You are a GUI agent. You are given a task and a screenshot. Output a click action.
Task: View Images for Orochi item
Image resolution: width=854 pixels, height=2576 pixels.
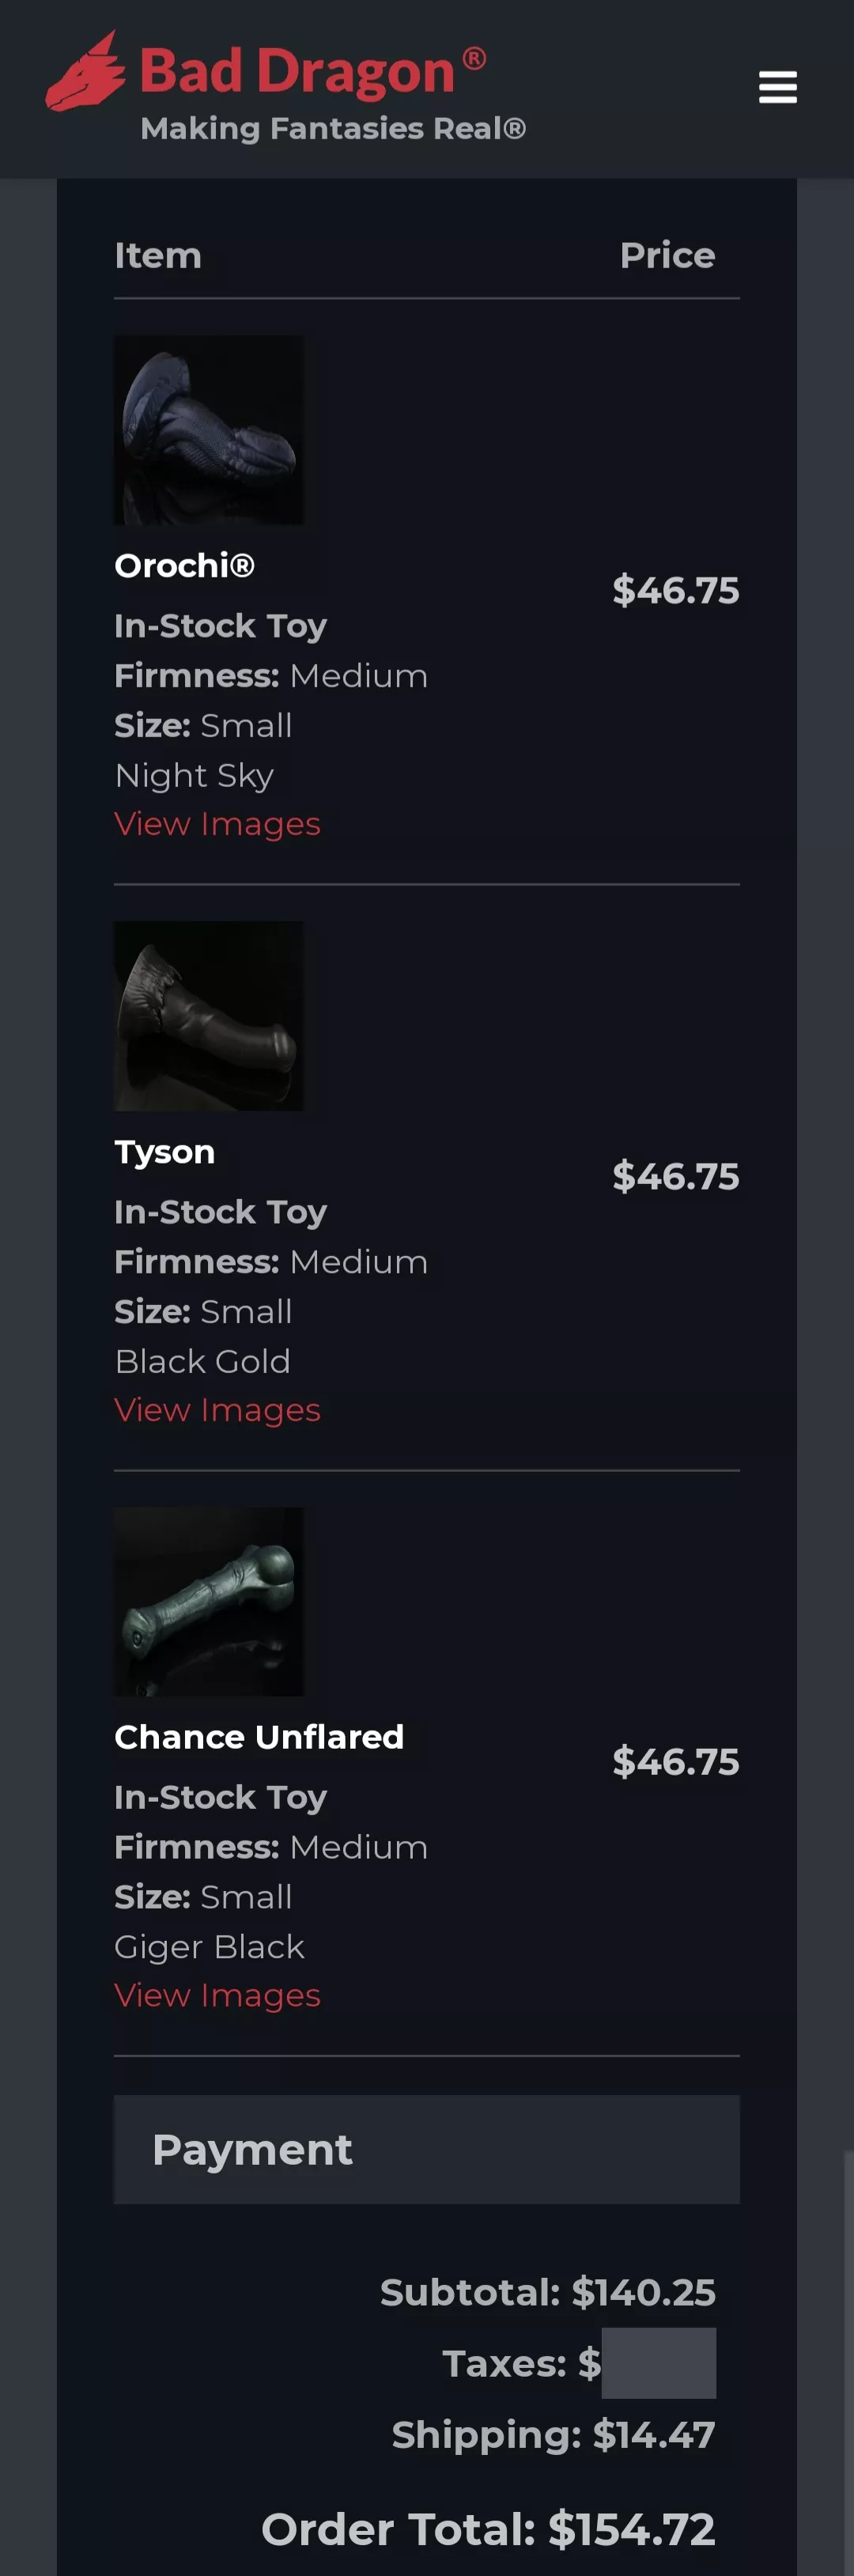click(217, 824)
